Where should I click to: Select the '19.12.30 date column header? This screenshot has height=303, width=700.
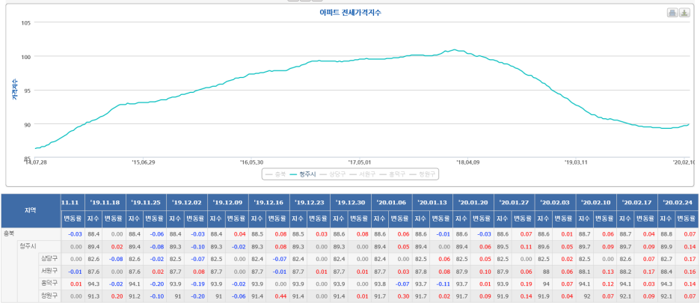pos(351,202)
